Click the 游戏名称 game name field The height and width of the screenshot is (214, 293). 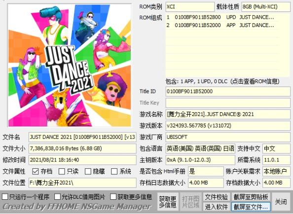tap(228, 114)
